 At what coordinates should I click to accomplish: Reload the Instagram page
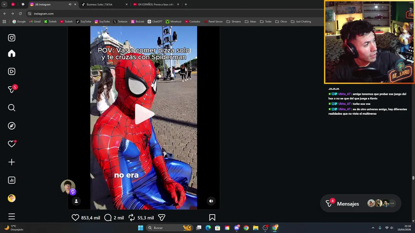[20, 14]
